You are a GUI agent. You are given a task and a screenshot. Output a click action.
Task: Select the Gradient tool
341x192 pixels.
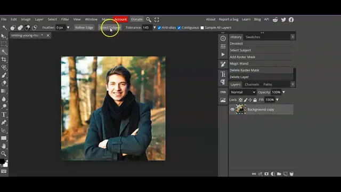click(4, 91)
